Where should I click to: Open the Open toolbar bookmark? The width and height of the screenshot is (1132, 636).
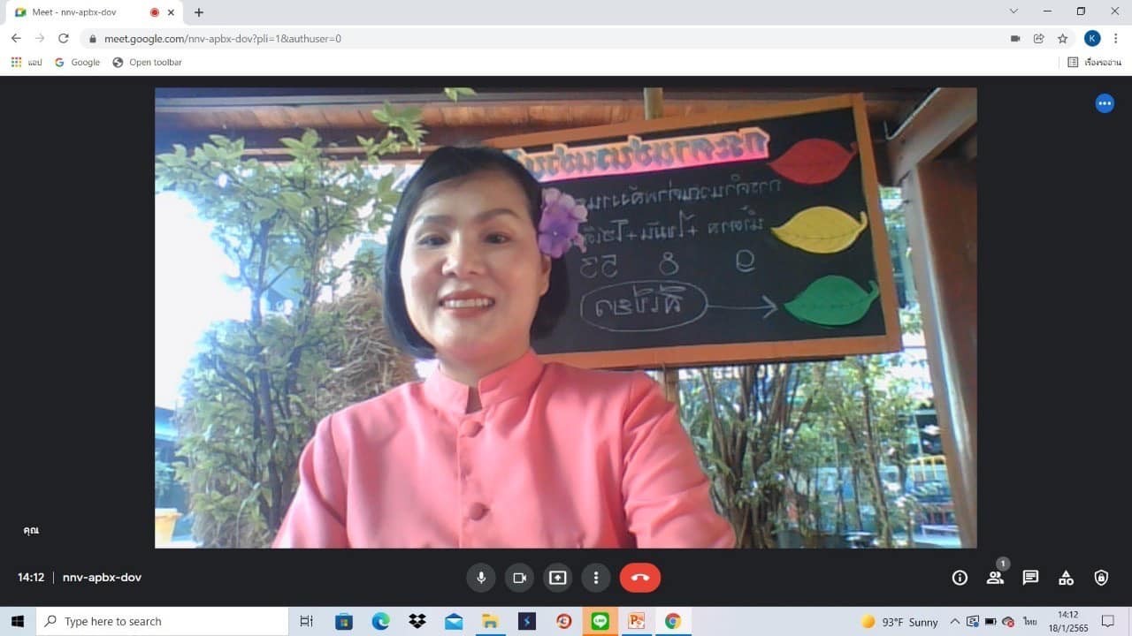[x=147, y=63]
